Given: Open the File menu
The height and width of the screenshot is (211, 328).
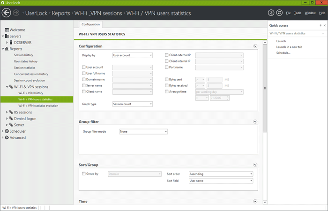Looking at the screenshot, I should tap(288, 13).
